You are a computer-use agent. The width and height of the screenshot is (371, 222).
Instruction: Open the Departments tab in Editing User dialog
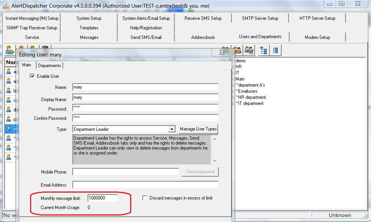click(x=49, y=66)
